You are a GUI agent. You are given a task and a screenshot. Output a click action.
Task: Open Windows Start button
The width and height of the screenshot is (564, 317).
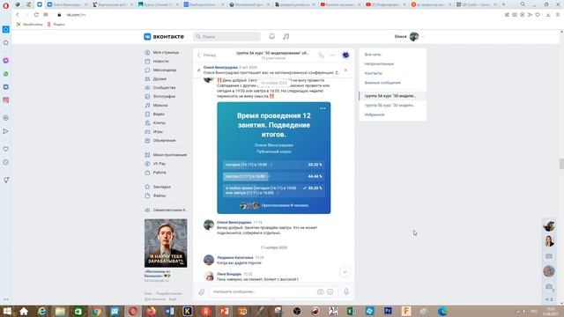[x=7, y=311]
